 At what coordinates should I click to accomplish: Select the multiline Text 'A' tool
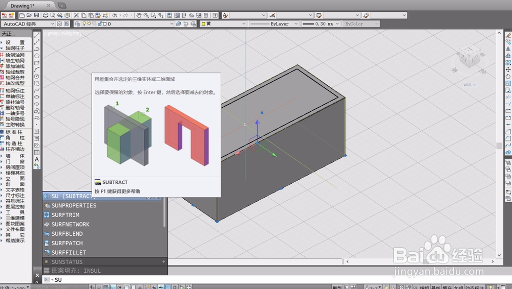pyautogui.click(x=37, y=159)
